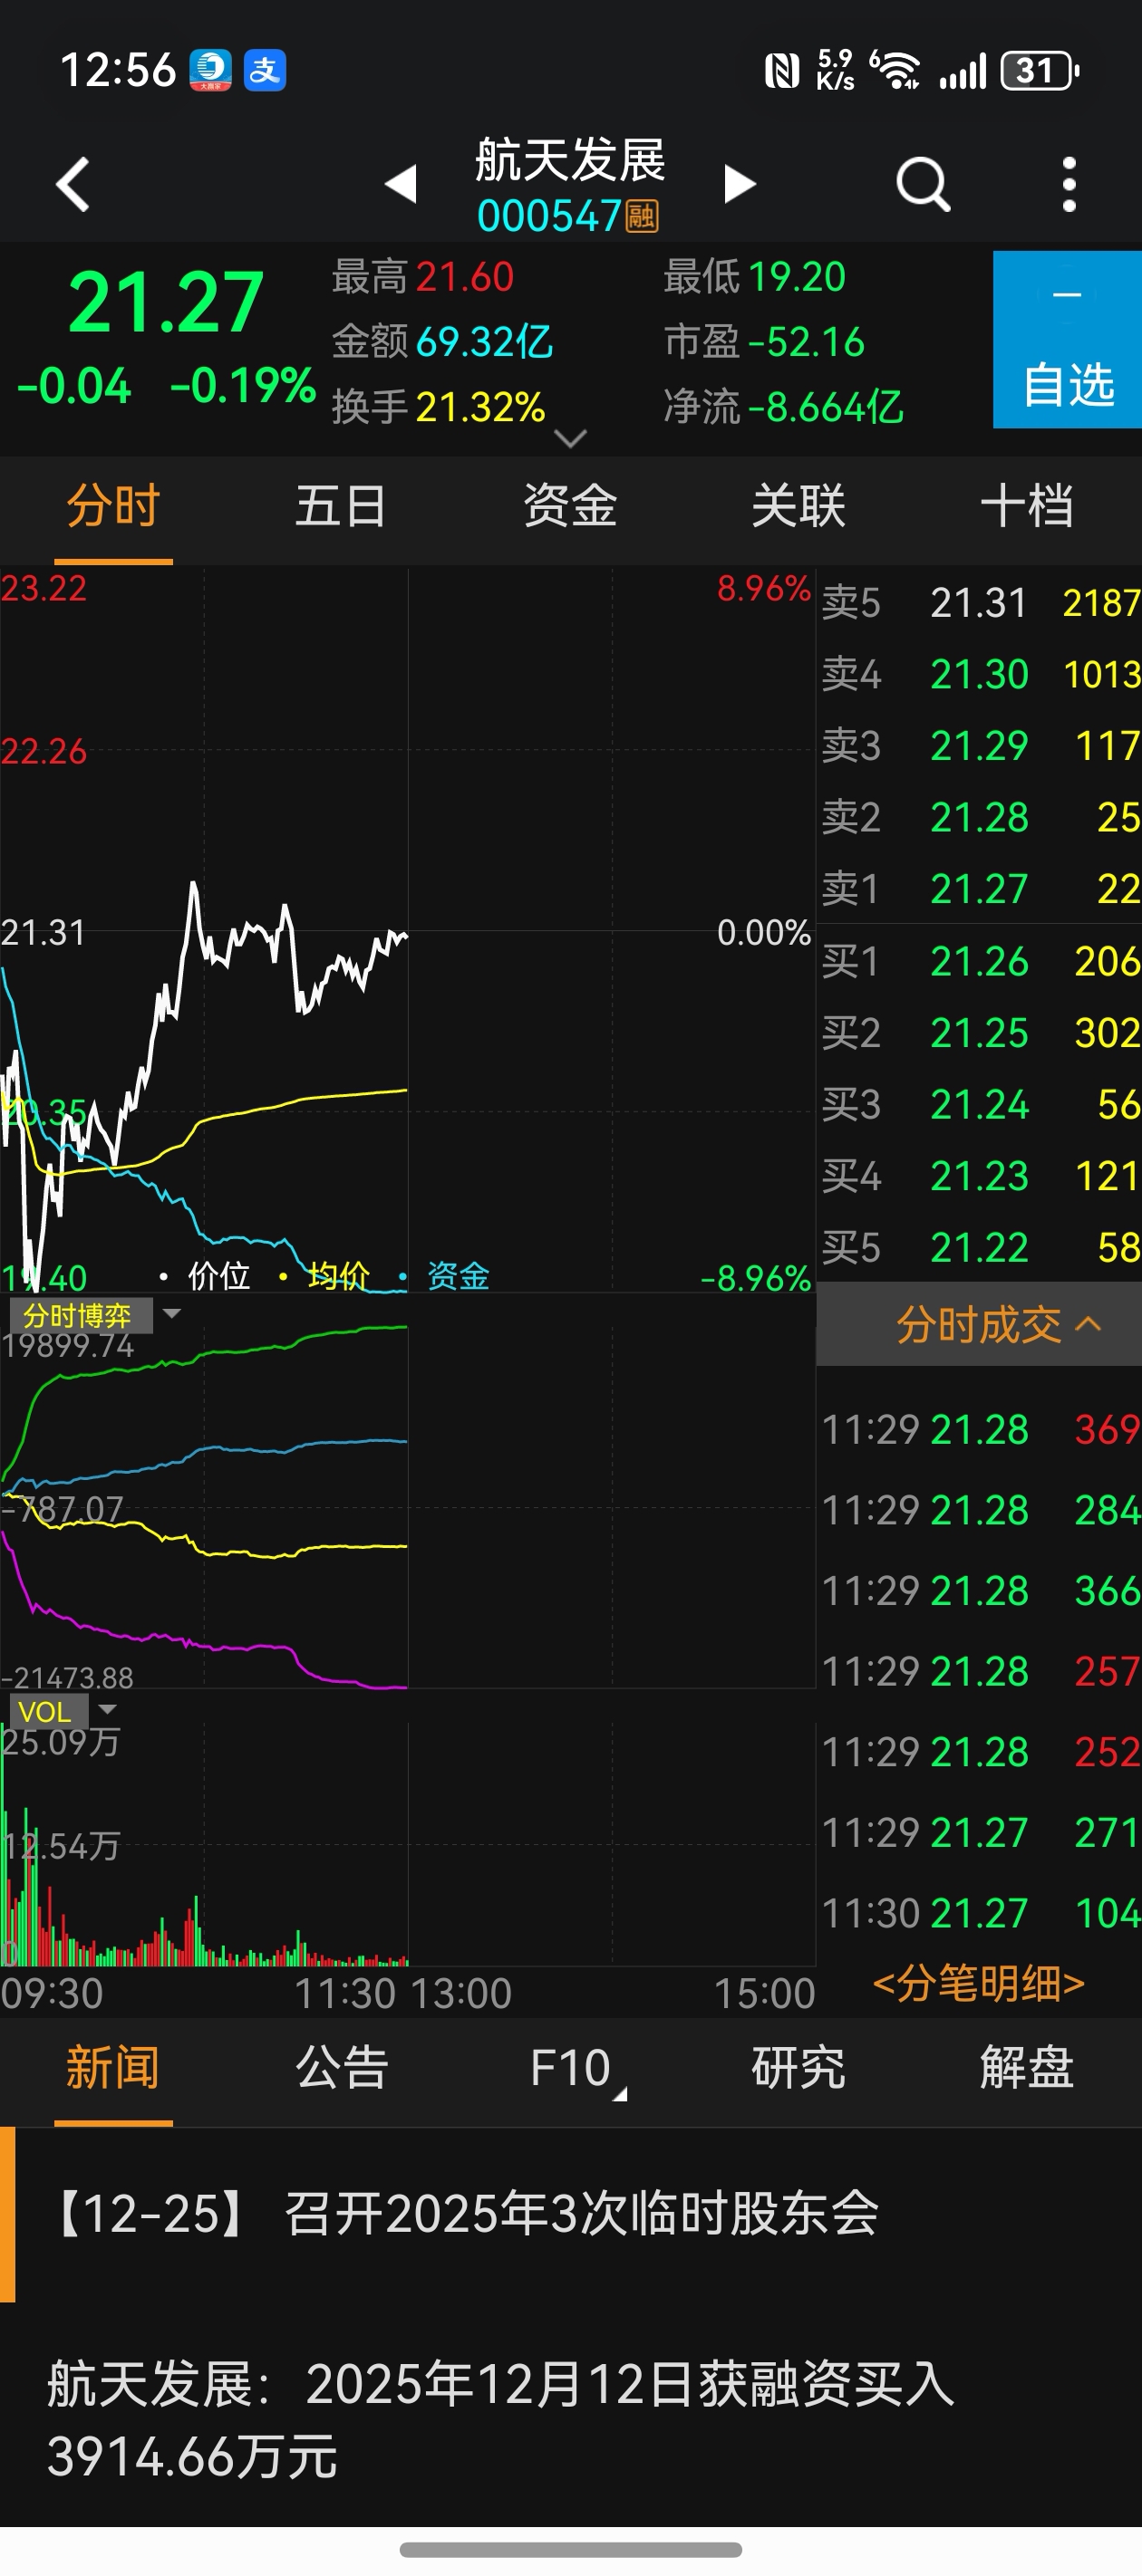Open the three-dot more options menu
Image resolution: width=1142 pixels, height=2576 pixels.
pyautogui.click(x=1069, y=184)
